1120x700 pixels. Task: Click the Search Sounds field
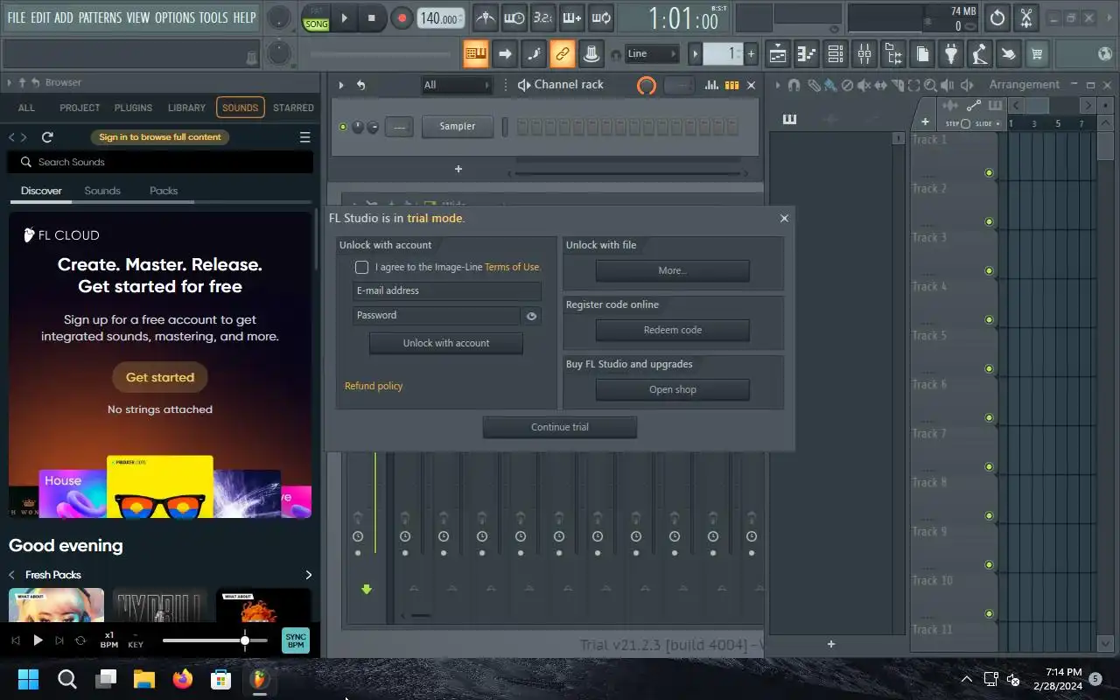click(x=160, y=162)
